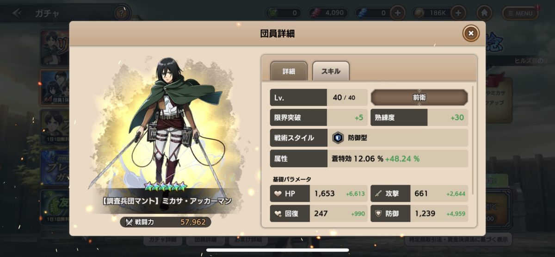555x257 pixels.
Task: Tap the 防御型 shield style icon
Action: (338, 138)
